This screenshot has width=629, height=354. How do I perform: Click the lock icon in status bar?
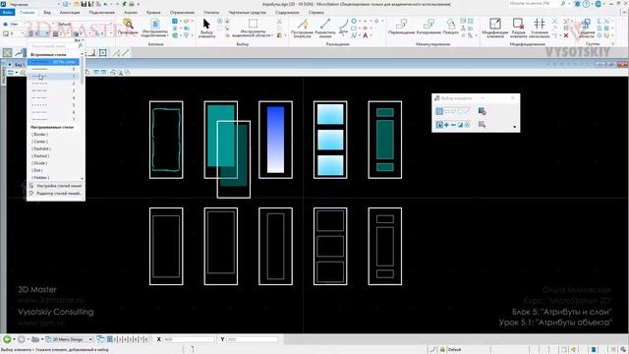pyautogui.click(x=442, y=350)
